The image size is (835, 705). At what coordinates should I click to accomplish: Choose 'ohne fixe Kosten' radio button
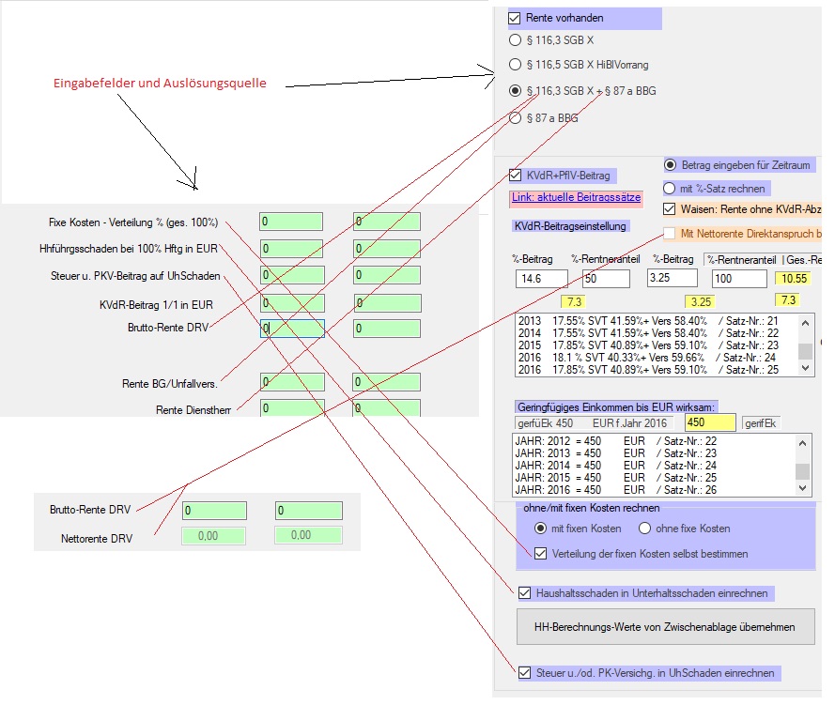pyautogui.click(x=645, y=529)
